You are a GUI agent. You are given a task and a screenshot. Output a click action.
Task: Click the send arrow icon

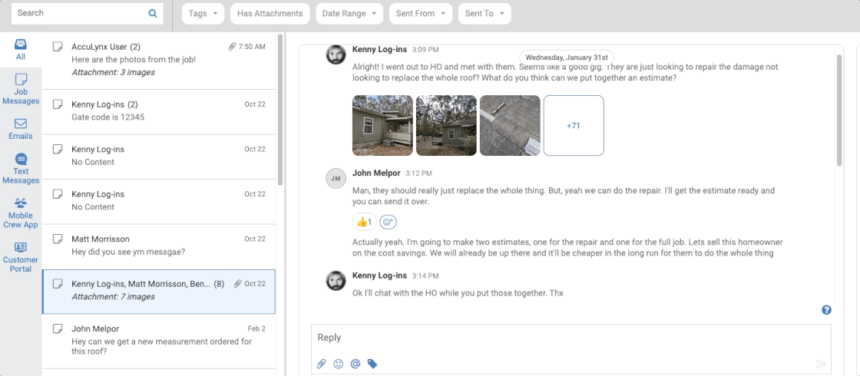[x=821, y=364]
